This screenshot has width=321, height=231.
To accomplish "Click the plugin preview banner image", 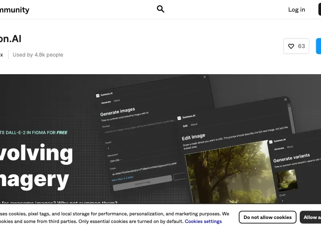I will [160, 139].
